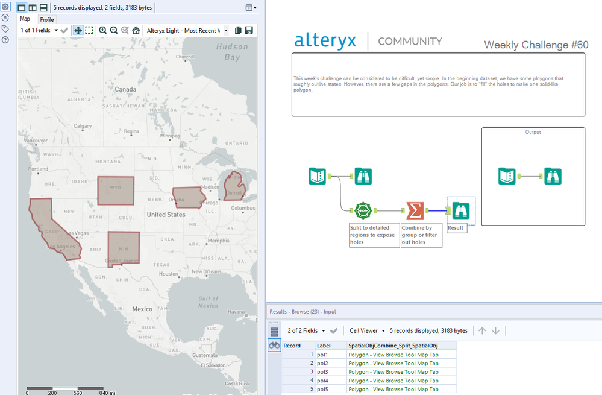Select record number 2 row header
Screen dimensions: 602x395
(x=298, y=363)
